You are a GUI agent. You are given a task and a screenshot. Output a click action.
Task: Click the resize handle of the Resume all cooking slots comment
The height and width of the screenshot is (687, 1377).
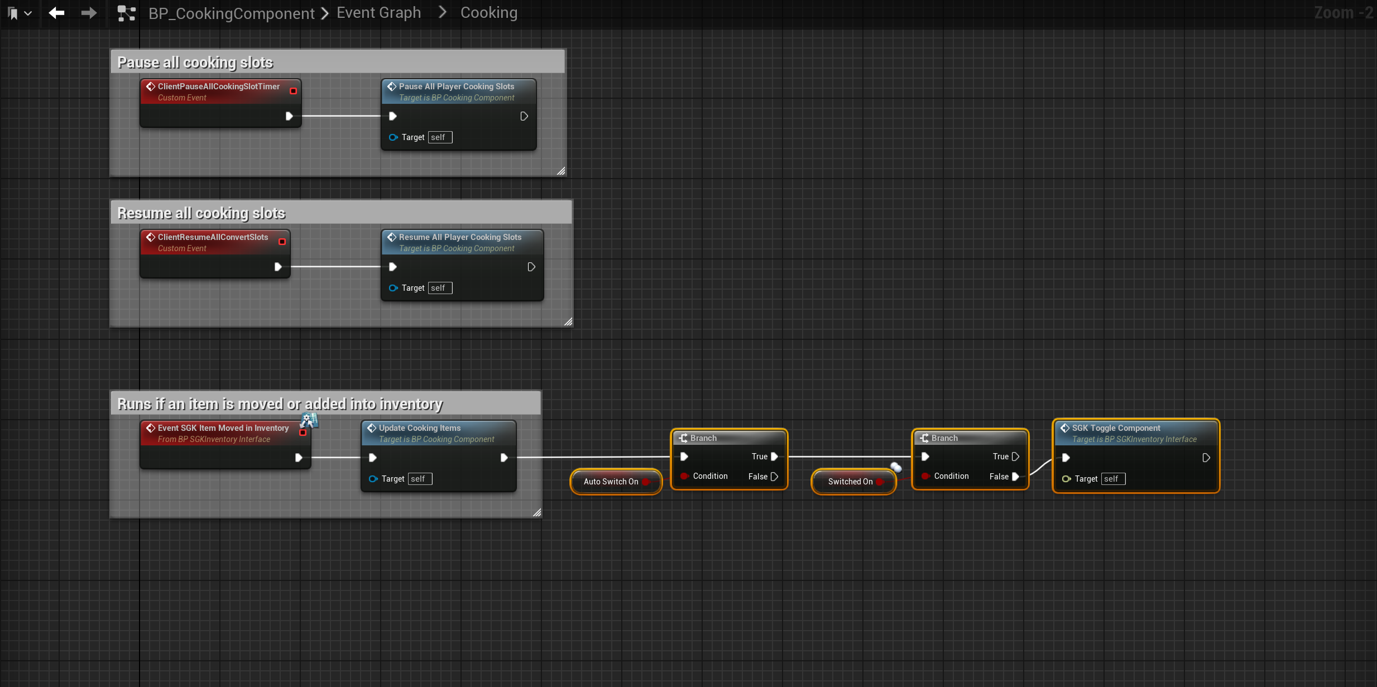[568, 321]
